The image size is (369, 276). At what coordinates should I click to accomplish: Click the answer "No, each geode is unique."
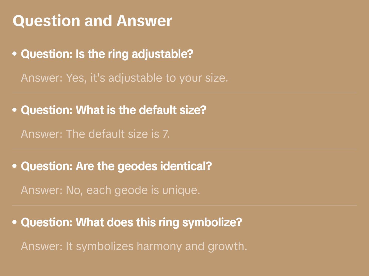point(111,190)
